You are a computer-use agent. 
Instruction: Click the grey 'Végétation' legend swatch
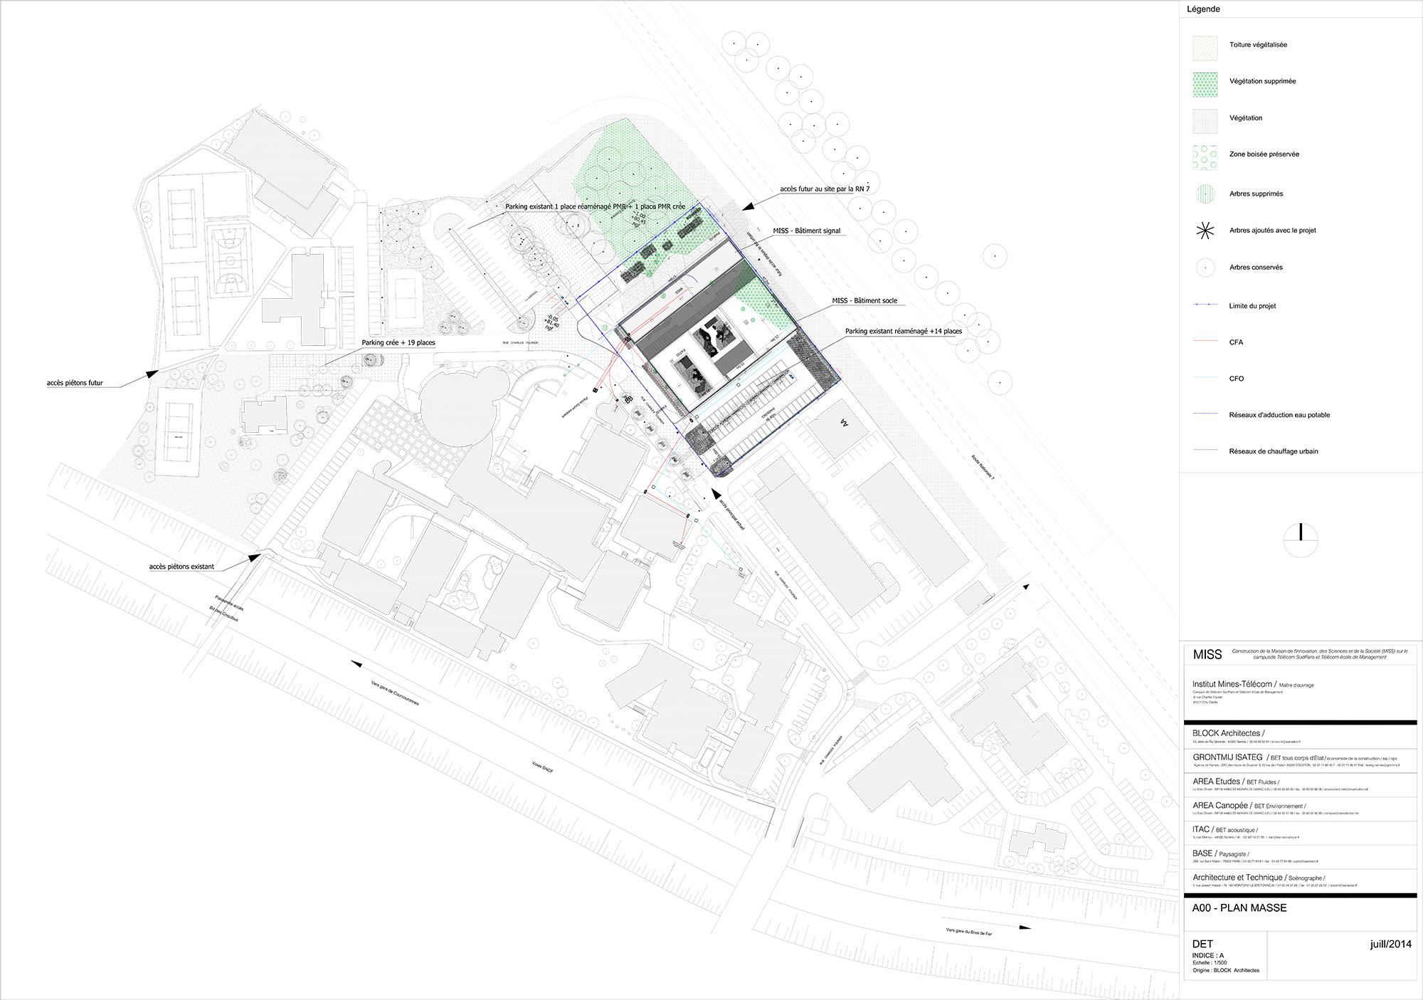coord(1205,121)
